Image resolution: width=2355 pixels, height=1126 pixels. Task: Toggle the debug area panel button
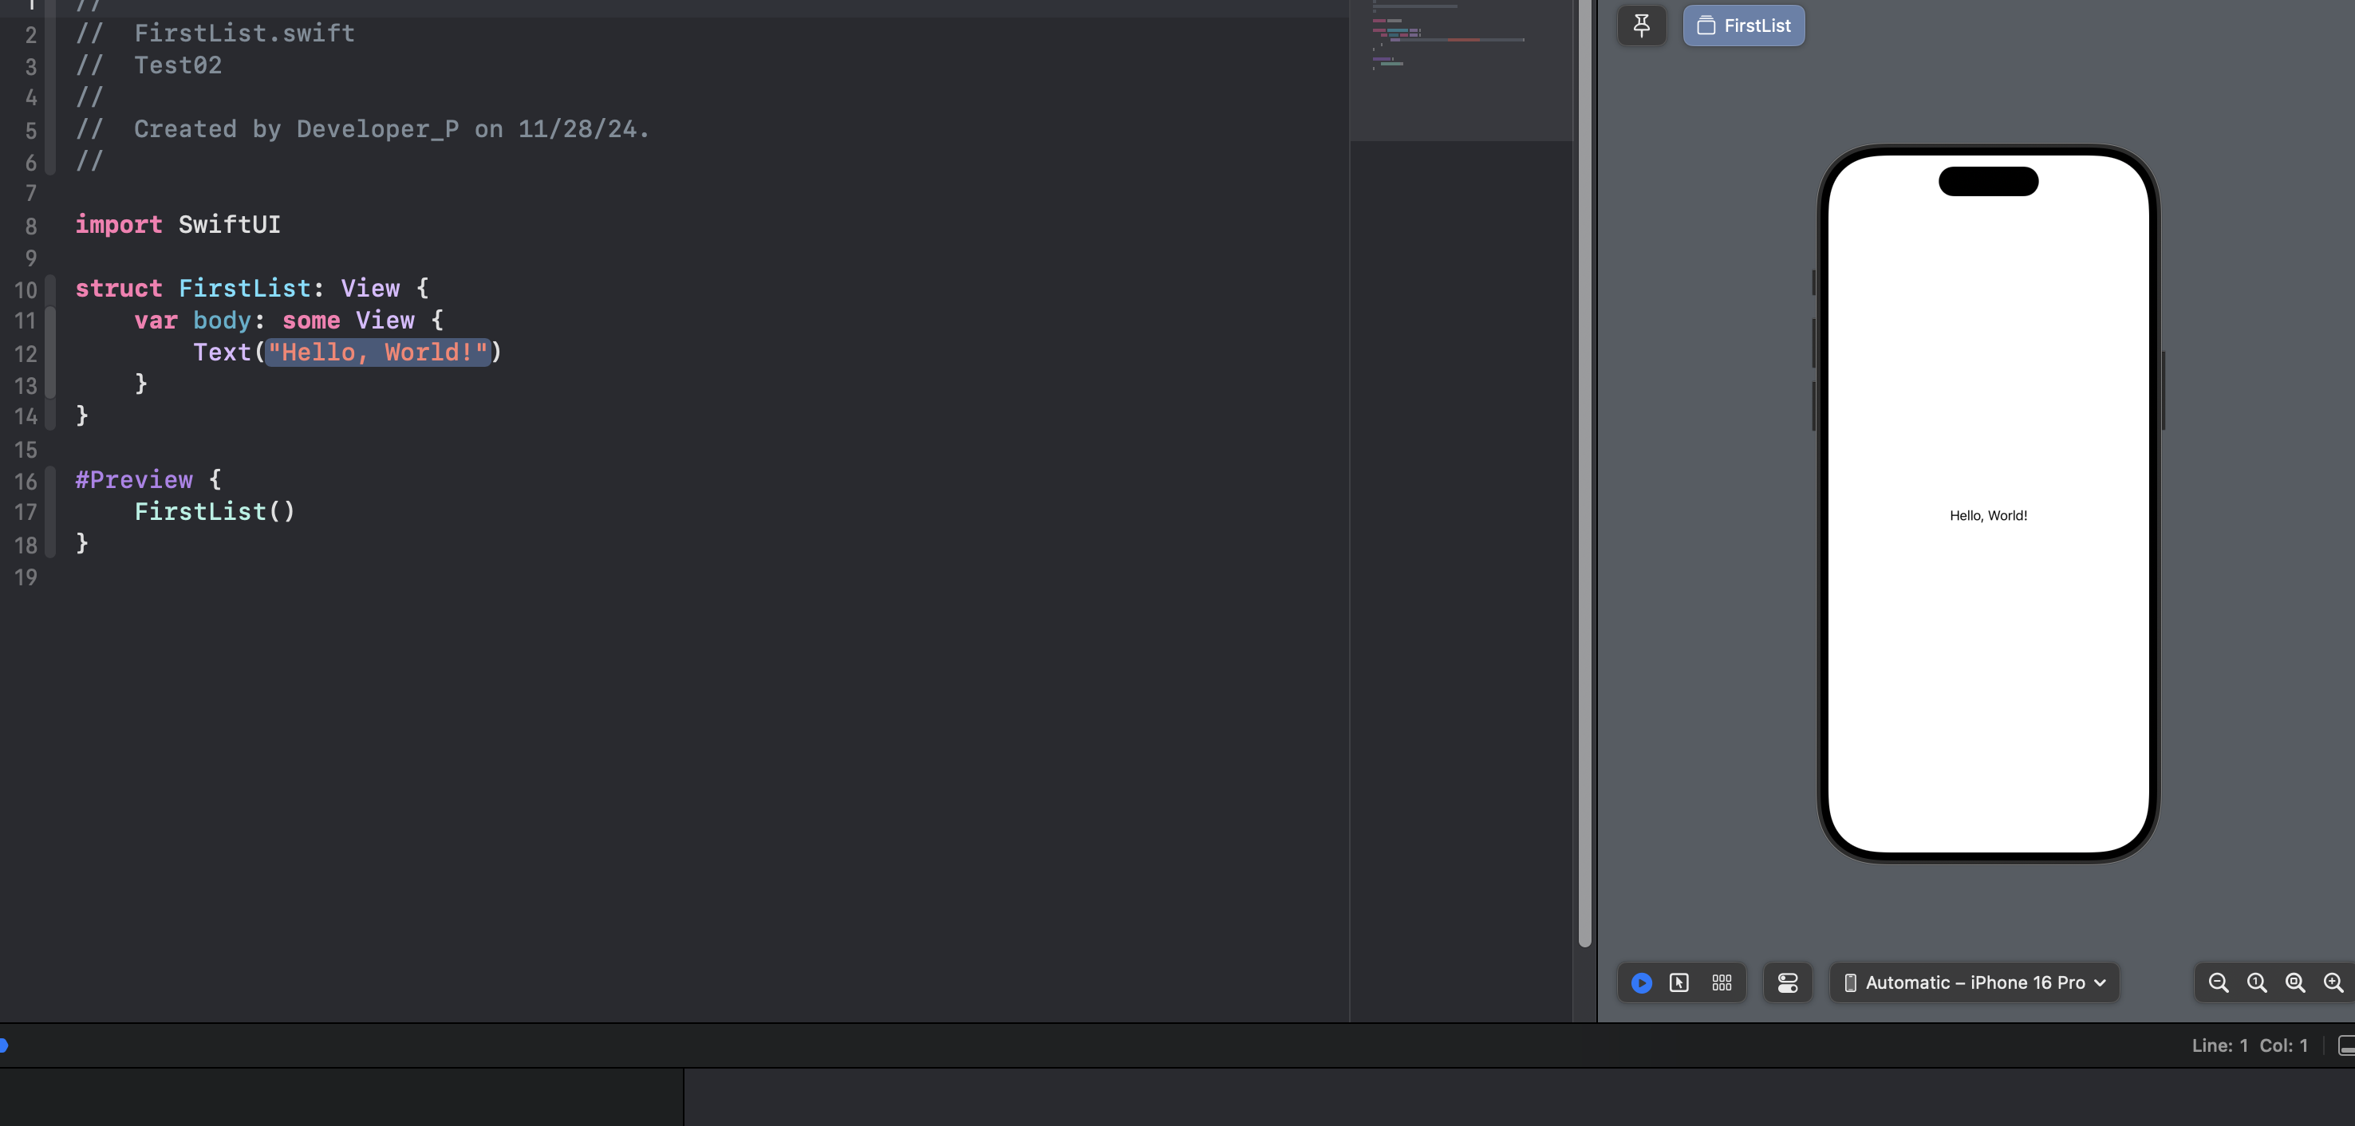(x=2346, y=1045)
